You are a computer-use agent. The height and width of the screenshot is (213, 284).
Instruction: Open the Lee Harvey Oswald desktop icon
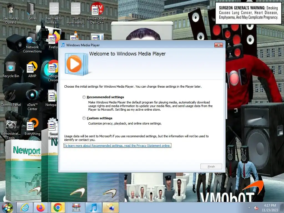pyautogui.click(x=11, y=14)
